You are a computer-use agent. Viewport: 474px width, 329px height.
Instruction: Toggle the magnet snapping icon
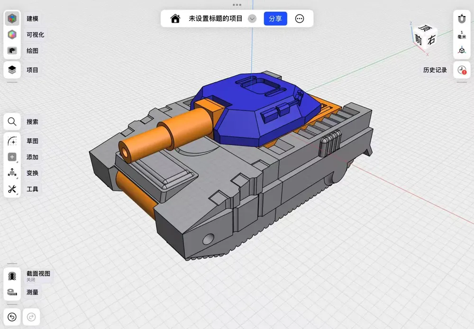(x=462, y=19)
